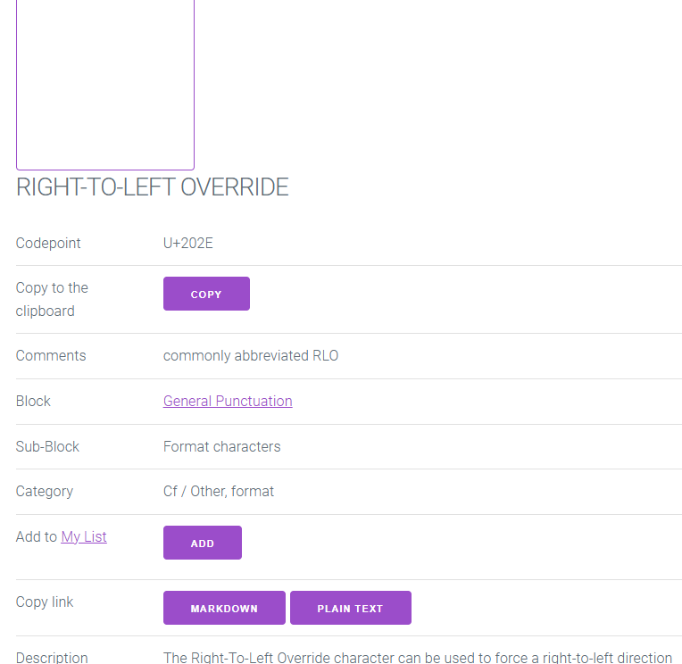Copy link as PLAIN TEXT
Screen dimensions: 682x664
click(351, 608)
